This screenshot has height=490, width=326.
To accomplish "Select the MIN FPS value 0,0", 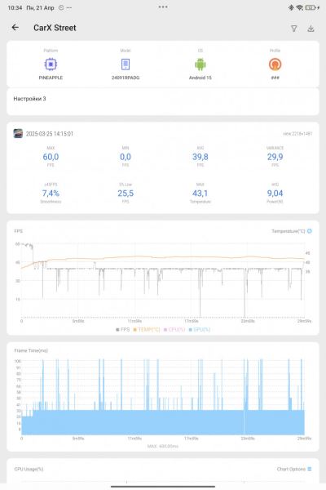I will pos(126,157).
